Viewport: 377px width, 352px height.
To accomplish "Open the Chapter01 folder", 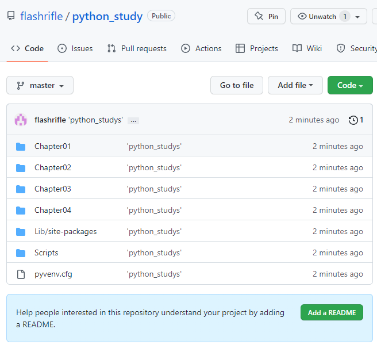I will point(53,146).
